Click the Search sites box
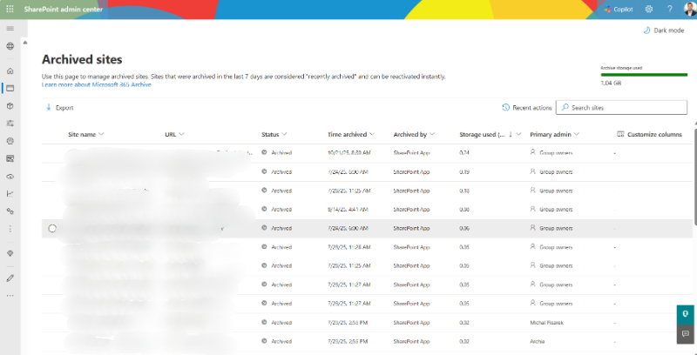This screenshot has height=355, width=697. click(621, 107)
